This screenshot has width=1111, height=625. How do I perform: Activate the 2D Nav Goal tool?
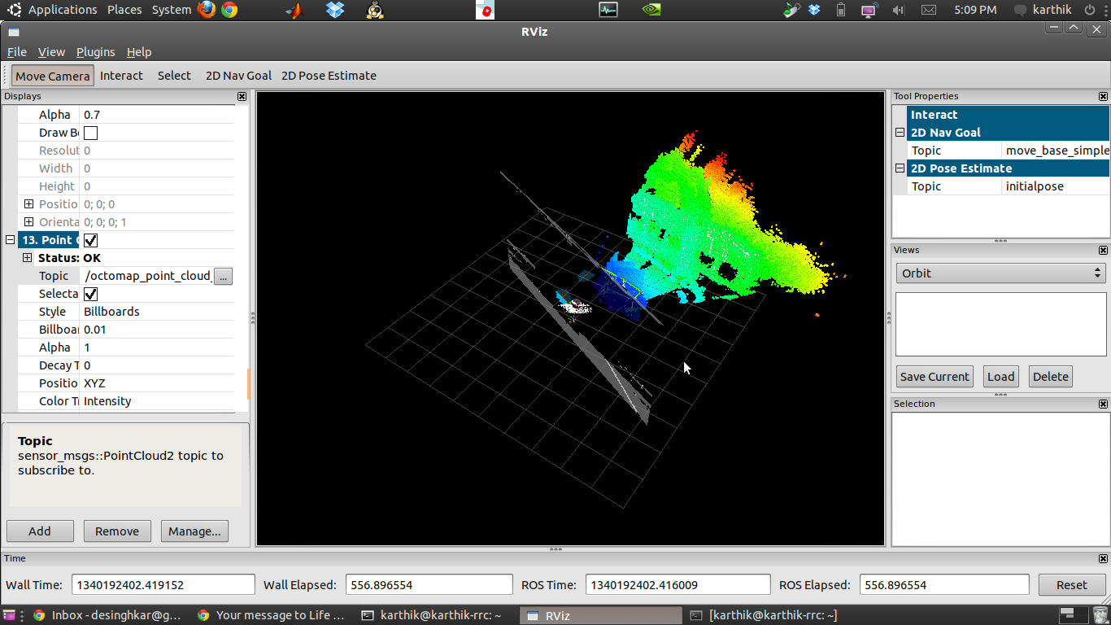pos(238,76)
